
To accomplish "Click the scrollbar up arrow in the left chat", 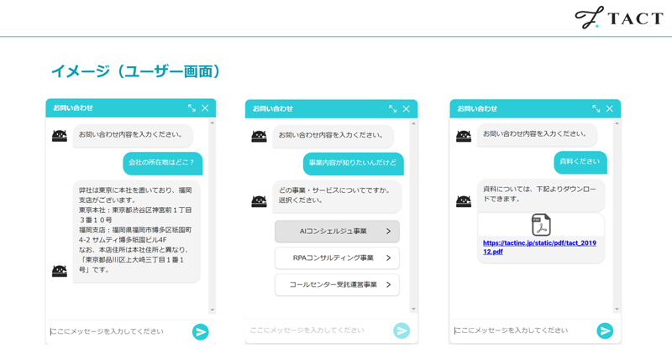I will [x=213, y=123].
